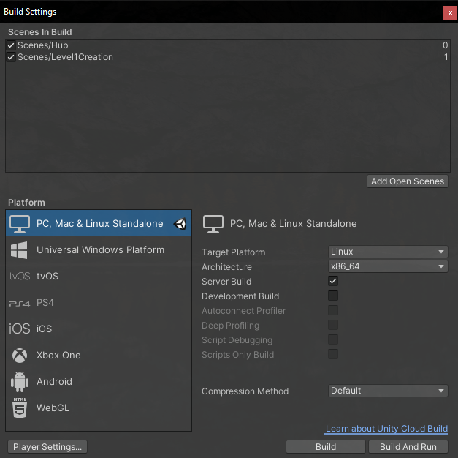Viewport: 458px width, 458px height.
Task: Toggle the Autoconnect Profiler checkbox
Action: coord(333,310)
